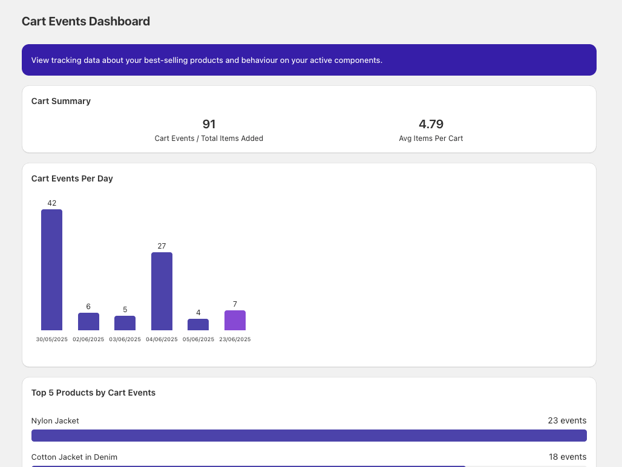622x467 pixels.
Task: Click the tallest bar for 30/05/2025
Action: pos(52,269)
